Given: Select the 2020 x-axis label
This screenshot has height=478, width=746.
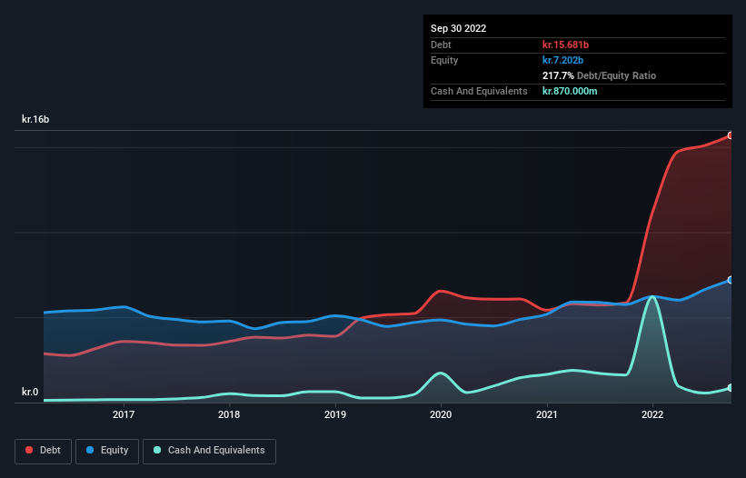Looking at the screenshot, I should [441, 414].
